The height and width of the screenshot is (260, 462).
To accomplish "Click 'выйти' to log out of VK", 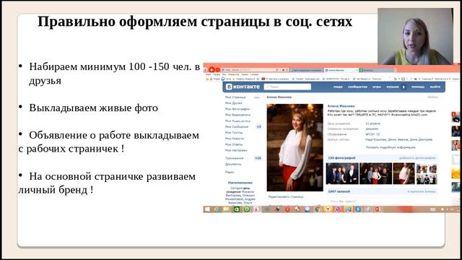I will 435,87.
